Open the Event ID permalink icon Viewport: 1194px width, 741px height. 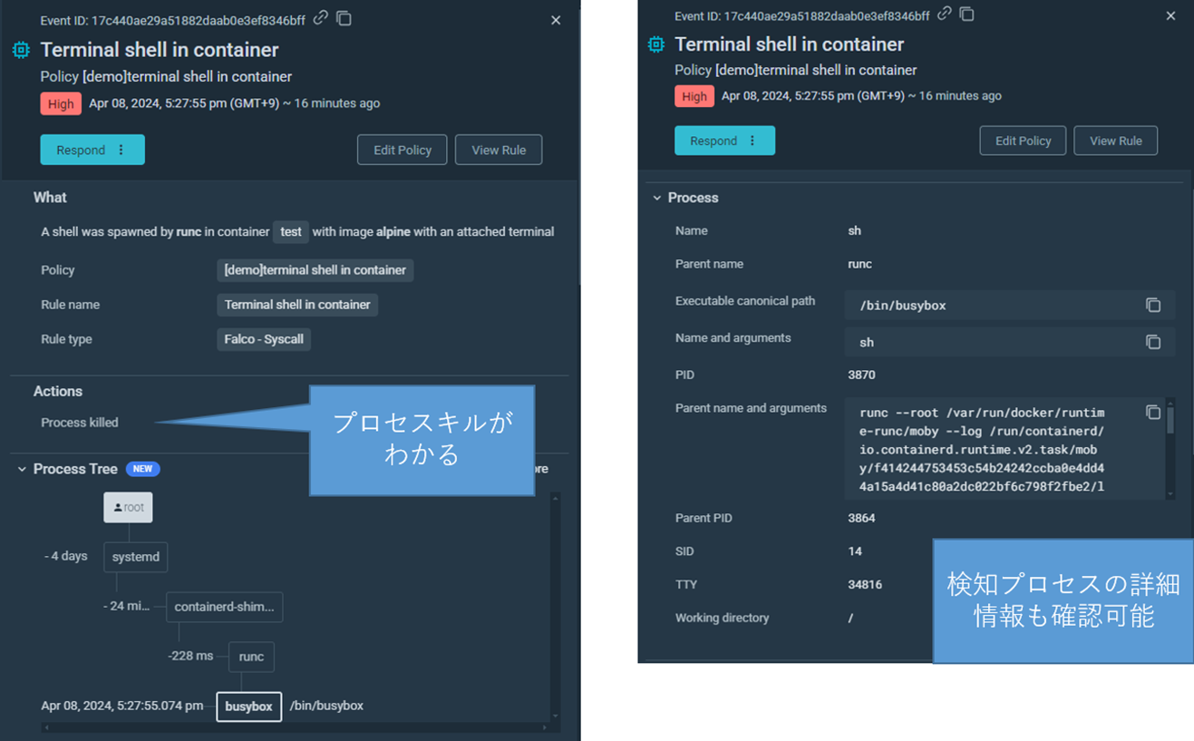(x=322, y=15)
